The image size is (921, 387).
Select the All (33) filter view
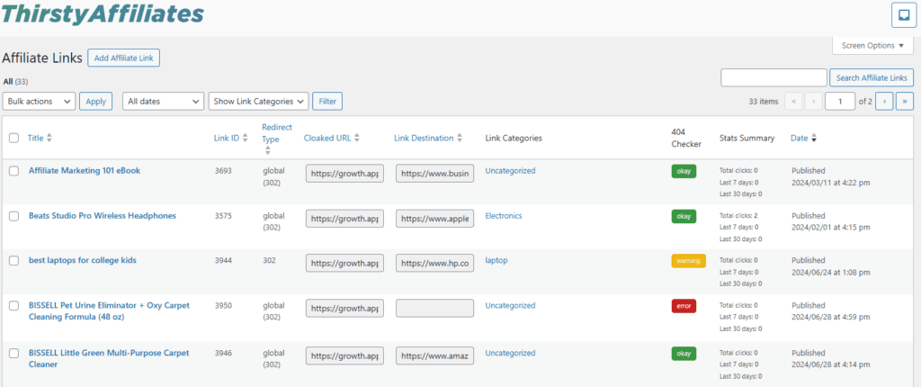(15, 81)
